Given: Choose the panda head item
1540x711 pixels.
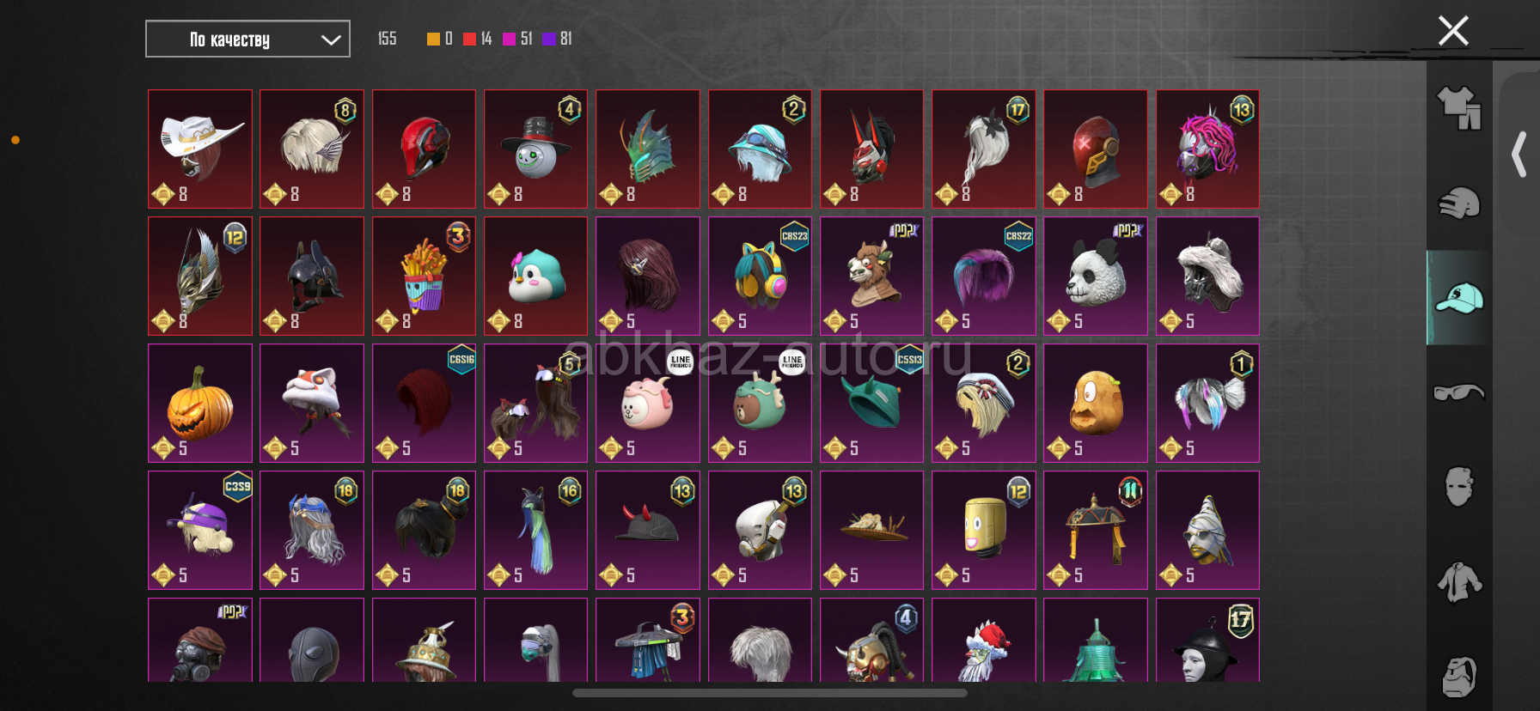Looking at the screenshot, I should tap(1096, 276).
